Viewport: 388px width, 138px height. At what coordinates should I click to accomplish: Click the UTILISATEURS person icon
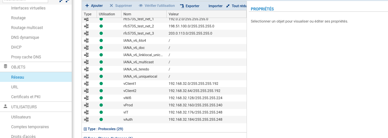[5, 106]
